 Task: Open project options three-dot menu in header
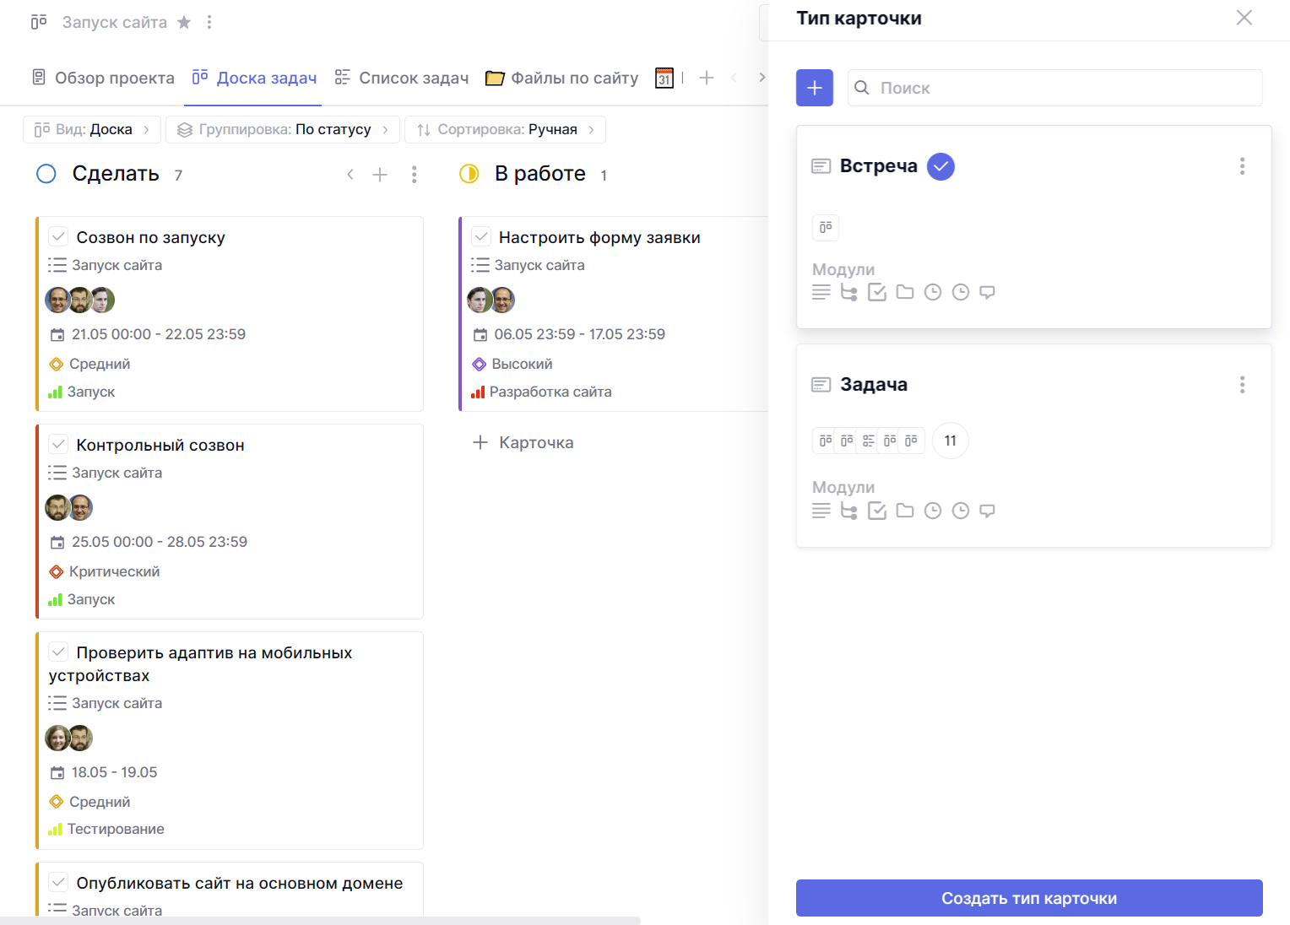pyautogui.click(x=209, y=22)
